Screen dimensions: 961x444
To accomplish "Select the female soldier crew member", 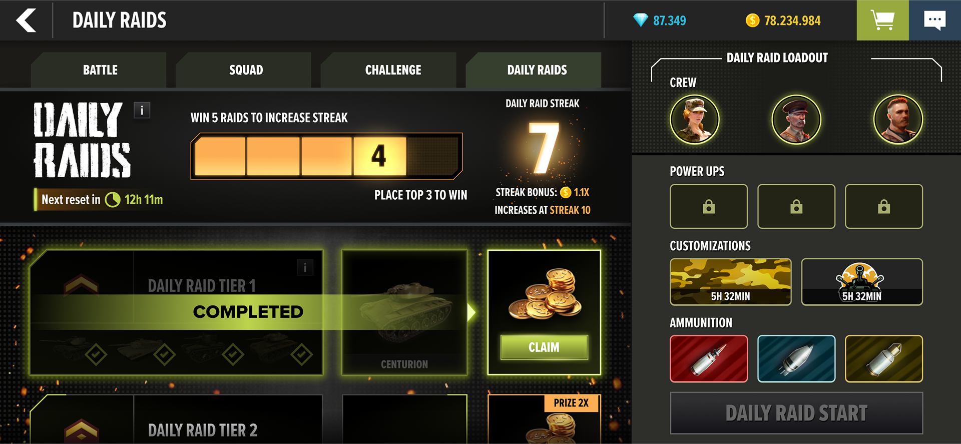I will coord(695,119).
